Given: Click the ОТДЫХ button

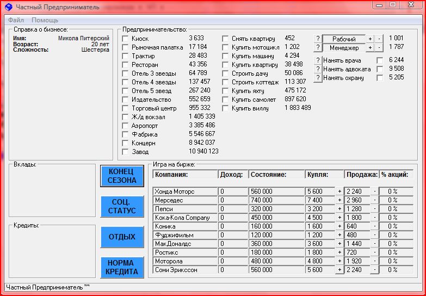Looking at the screenshot, I should (122, 237).
